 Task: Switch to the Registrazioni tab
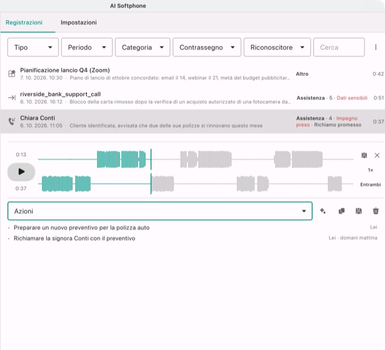24,22
